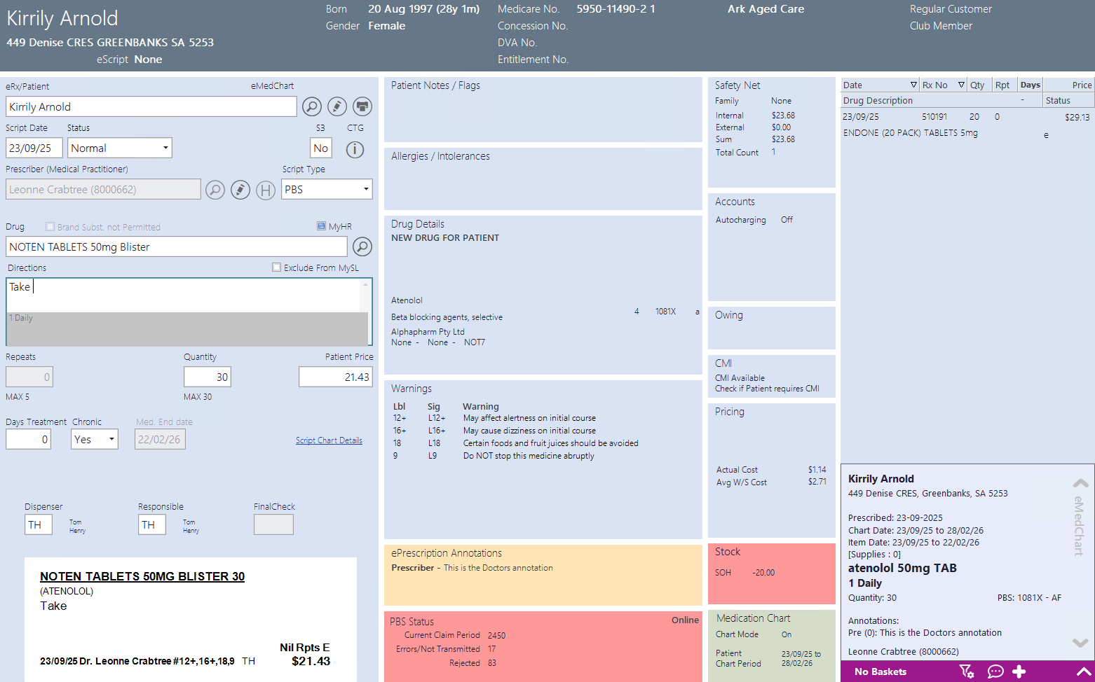Click into the Quantity input field

208,377
